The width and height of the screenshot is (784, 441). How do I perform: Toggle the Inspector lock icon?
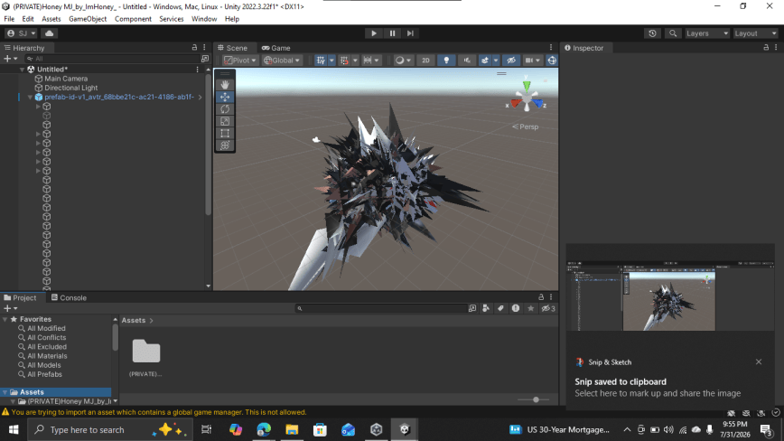[x=766, y=48]
